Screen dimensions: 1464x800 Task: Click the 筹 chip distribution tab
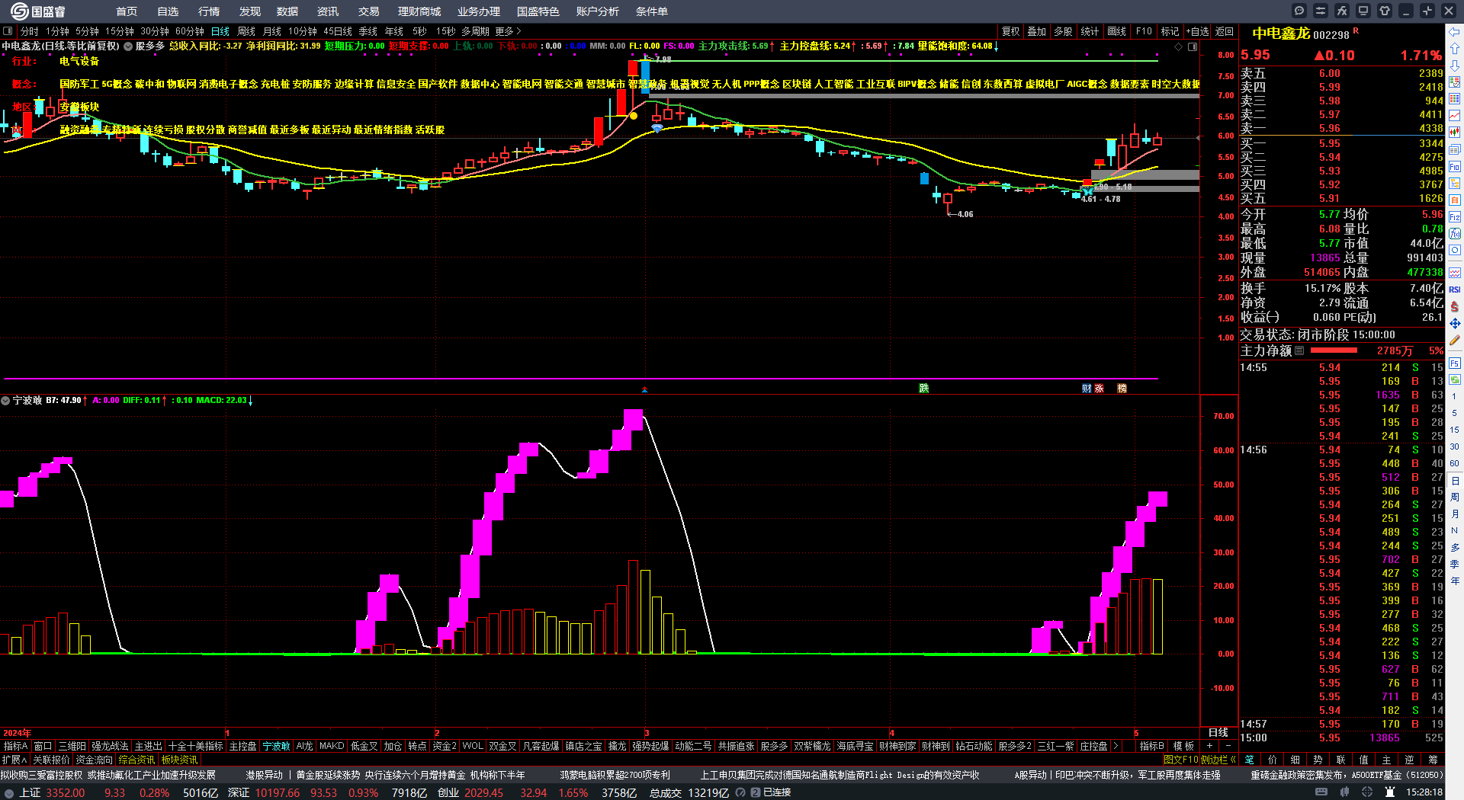(1433, 760)
